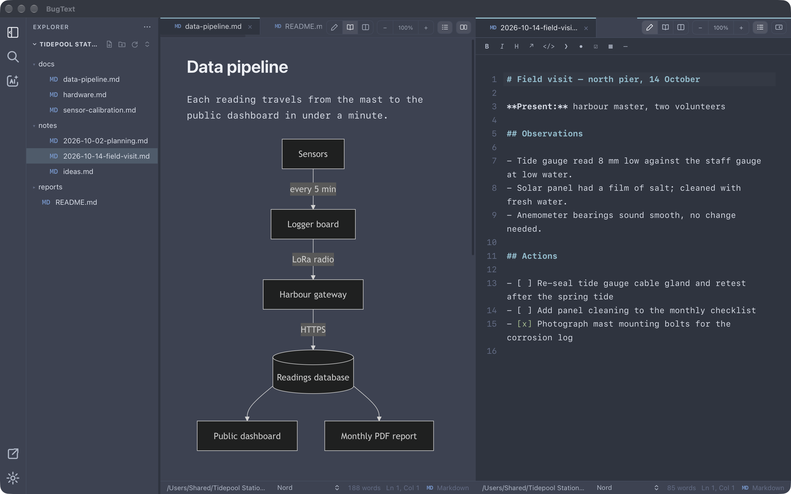Click the new file icon in Explorer header
The width and height of the screenshot is (791, 494).
(109, 44)
